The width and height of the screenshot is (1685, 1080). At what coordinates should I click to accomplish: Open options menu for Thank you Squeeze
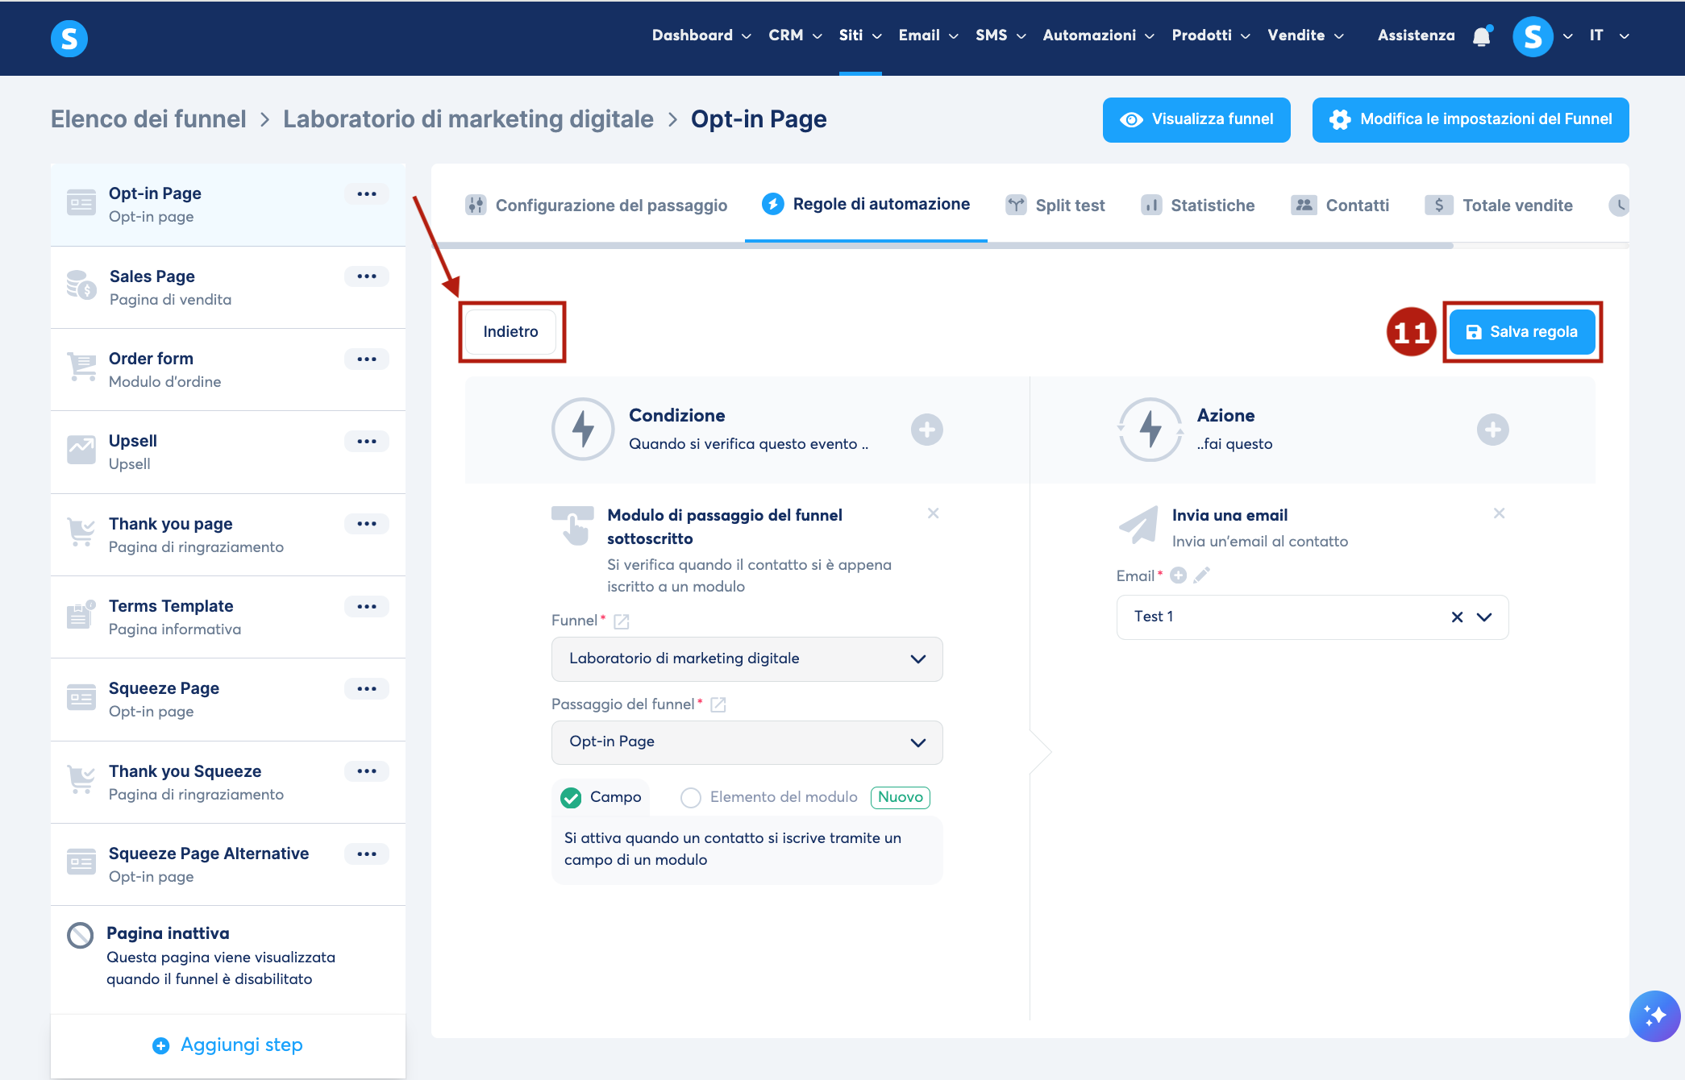click(367, 771)
